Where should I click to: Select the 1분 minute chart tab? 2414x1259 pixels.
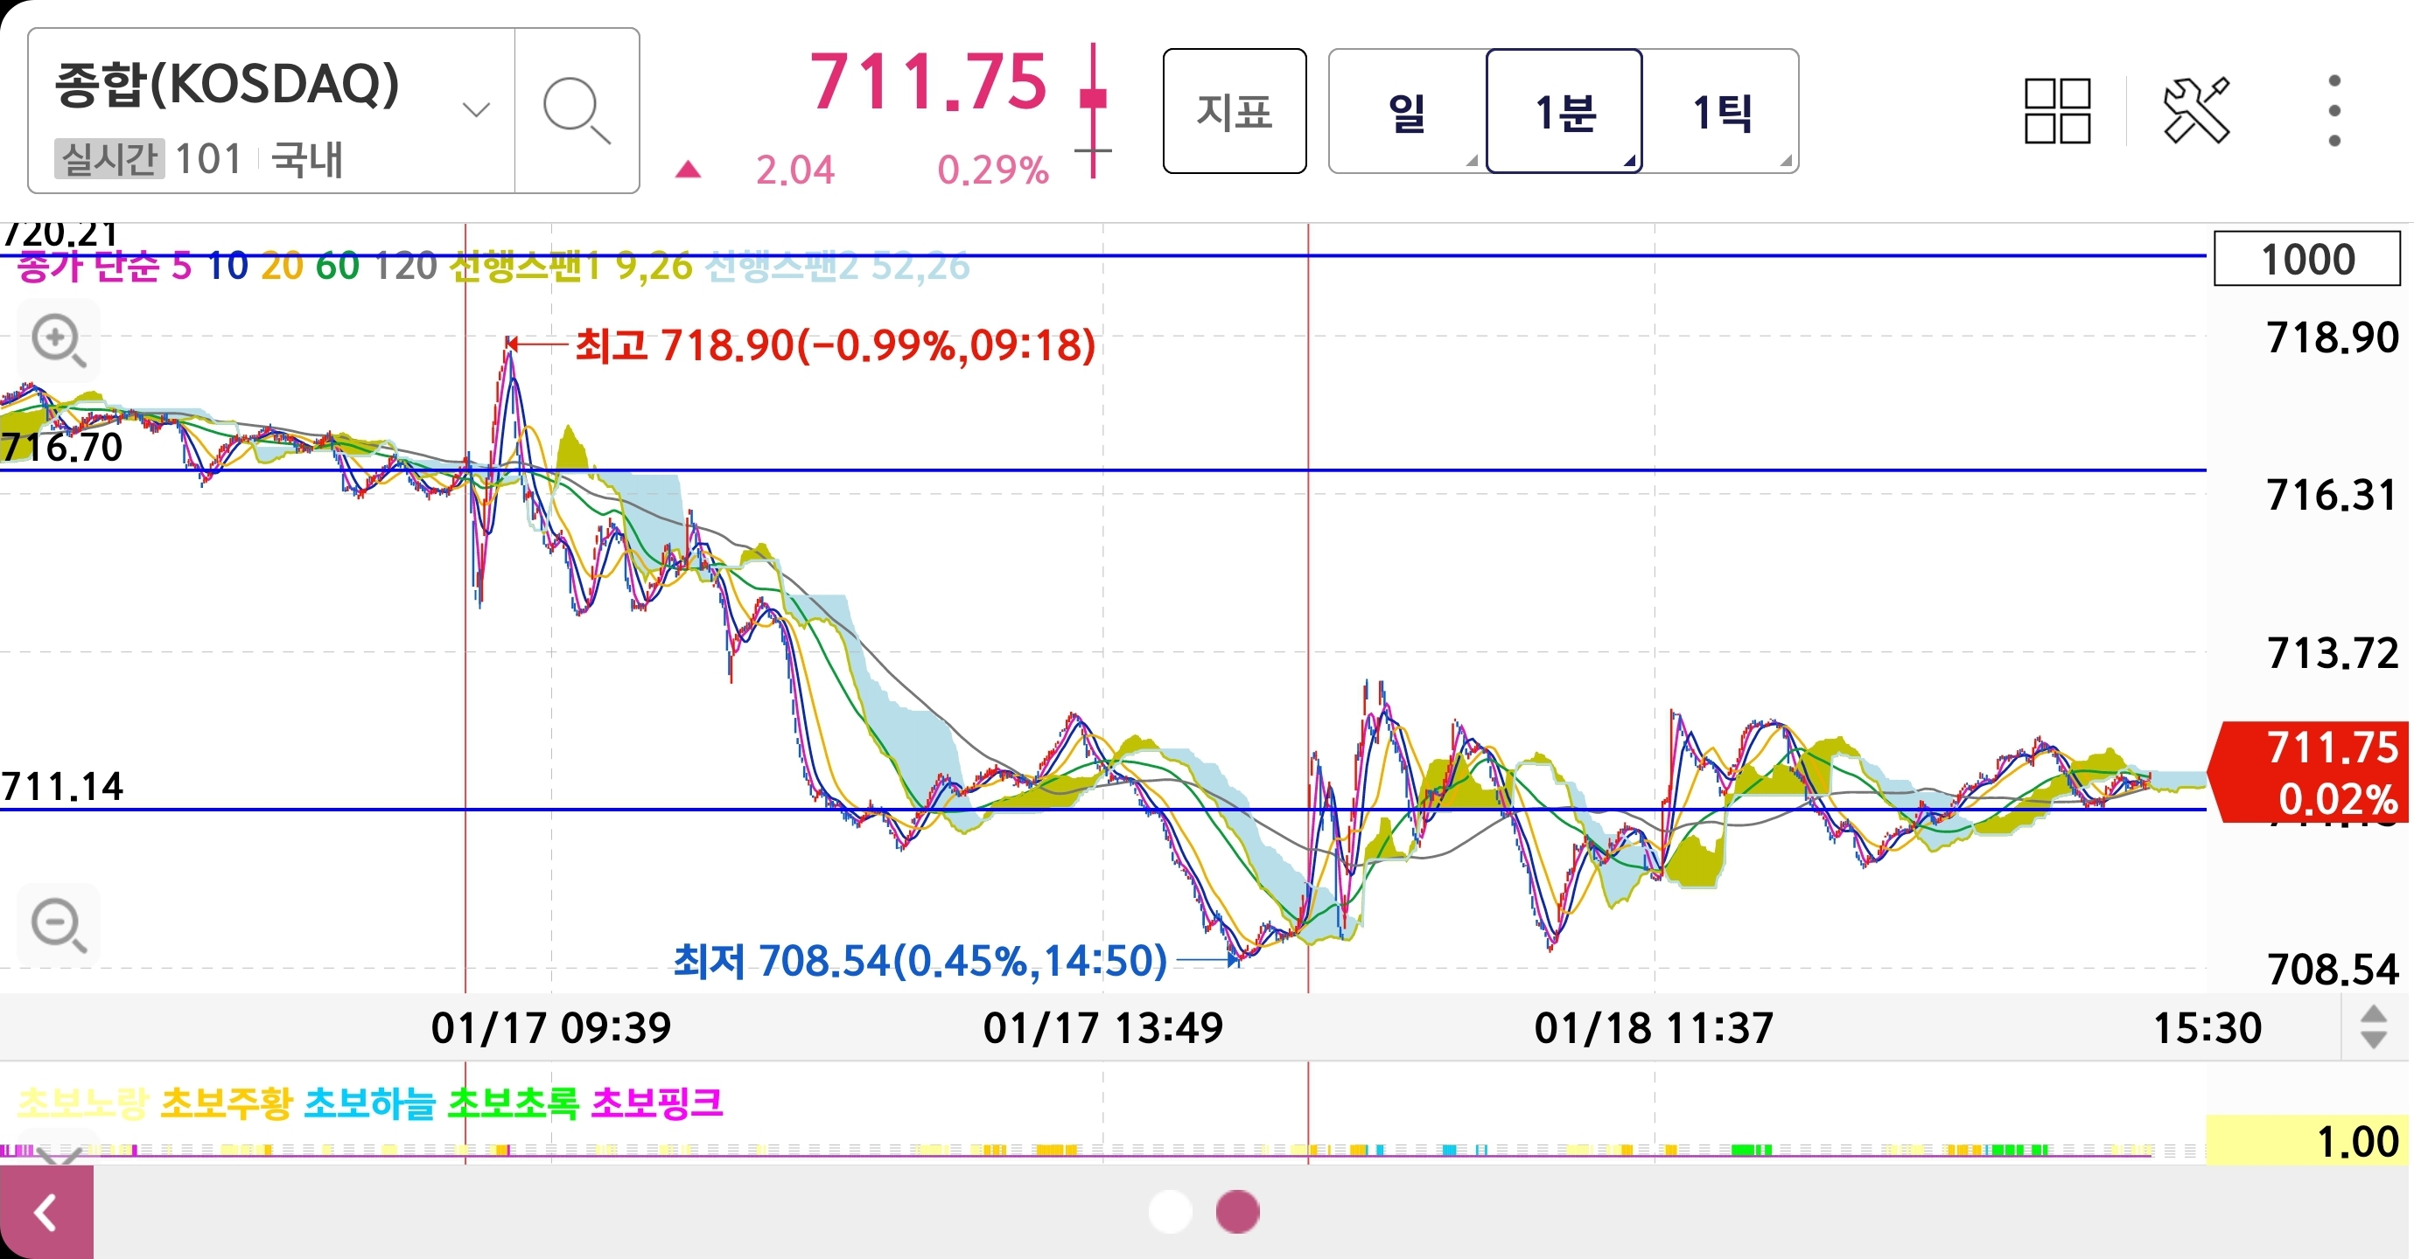click(x=1564, y=112)
